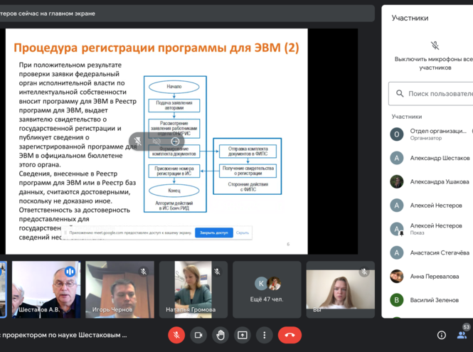Click the overlay remove (minus circle) icon

coord(175,141)
